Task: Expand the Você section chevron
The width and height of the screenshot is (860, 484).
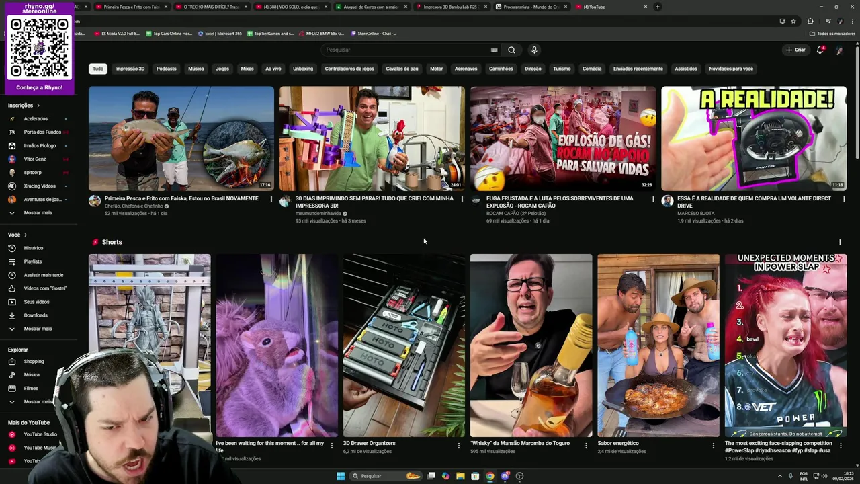Action: [x=26, y=235]
